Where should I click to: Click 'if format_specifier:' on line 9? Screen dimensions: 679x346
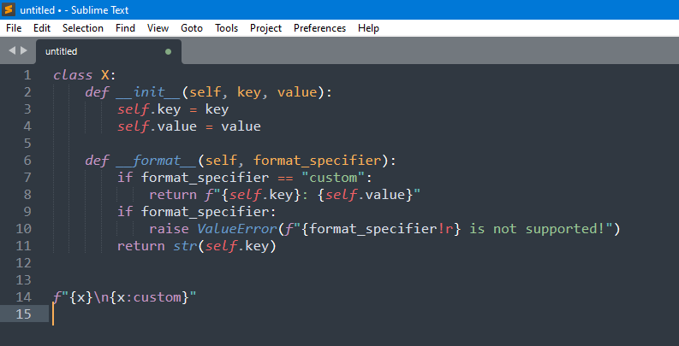coord(197,212)
